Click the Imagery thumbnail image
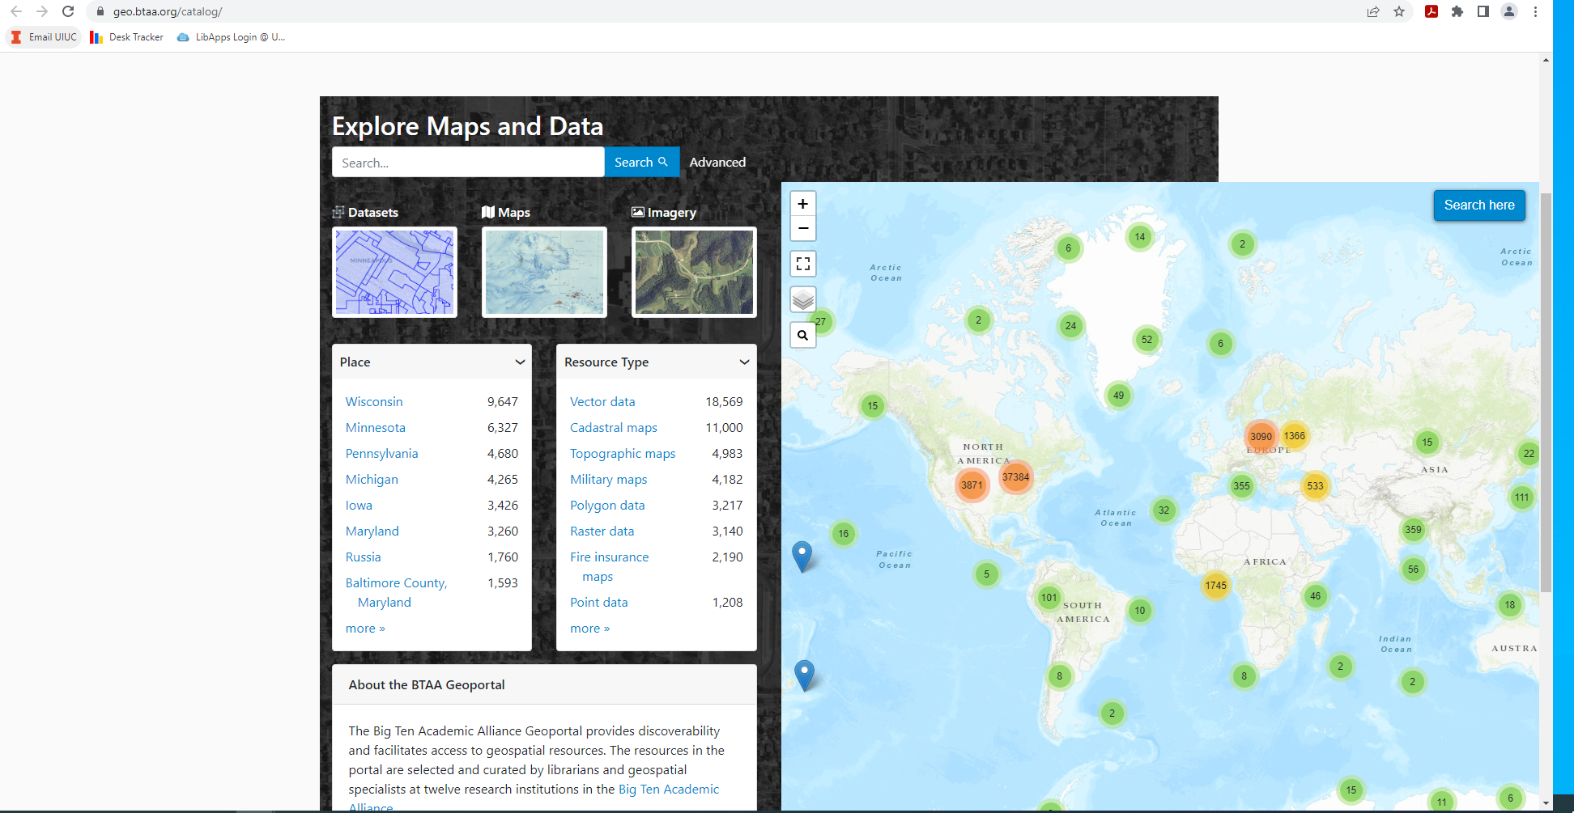Viewport: 1574px width, 813px height. coord(694,272)
